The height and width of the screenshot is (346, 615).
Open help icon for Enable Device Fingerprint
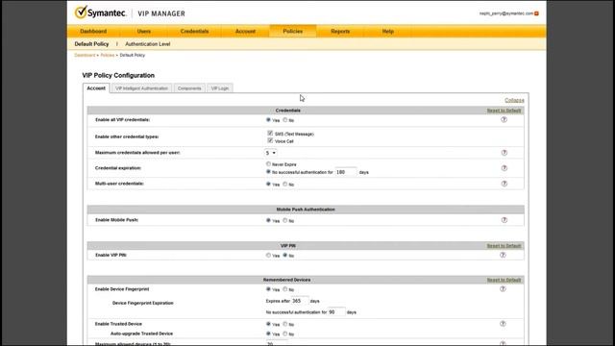pyautogui.click(x=503, y=289)
